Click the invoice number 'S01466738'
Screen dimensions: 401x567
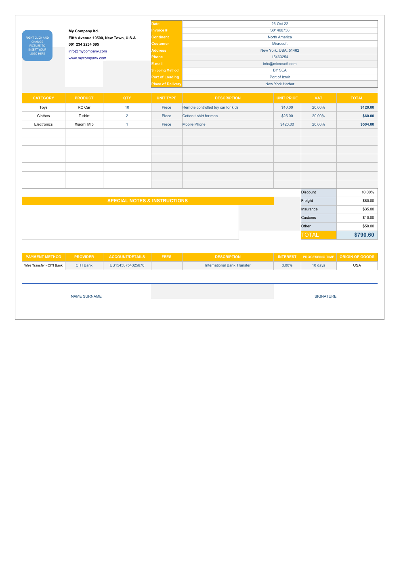click(280, 30)
